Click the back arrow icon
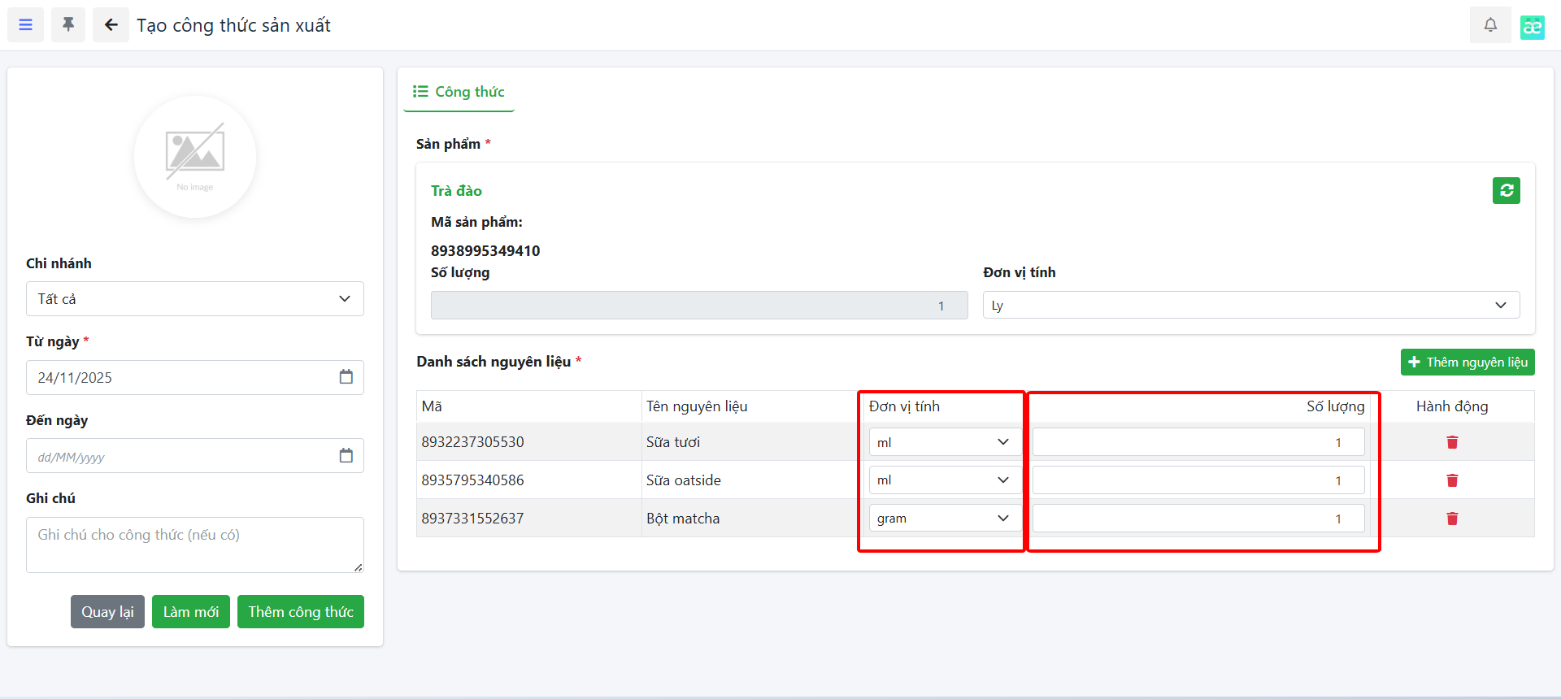The image size is (1561, 699). (111, 25)
